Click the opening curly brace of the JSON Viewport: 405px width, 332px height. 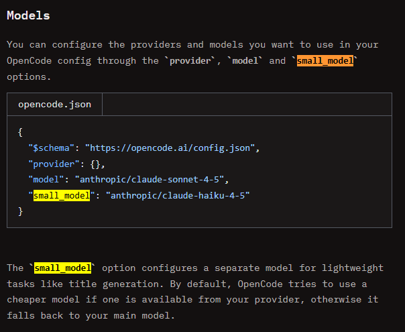pos(20,132)
